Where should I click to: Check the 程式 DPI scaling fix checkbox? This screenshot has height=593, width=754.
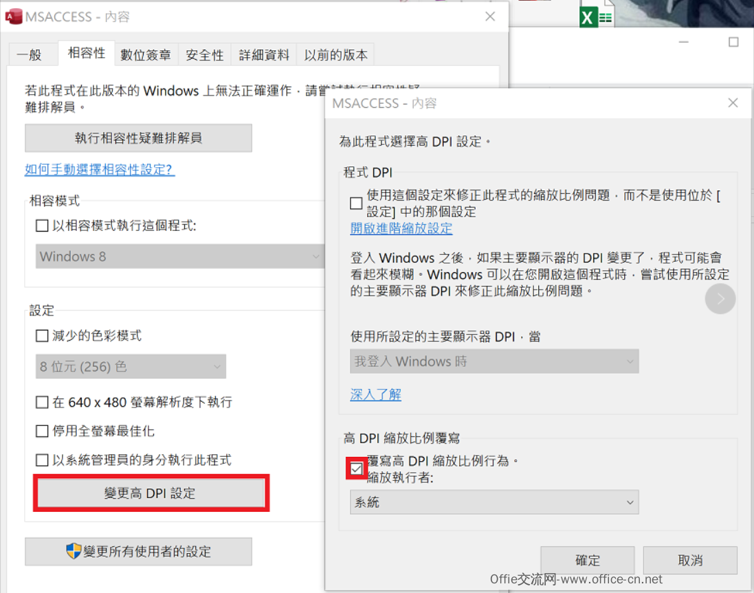(x=356, y=203)
